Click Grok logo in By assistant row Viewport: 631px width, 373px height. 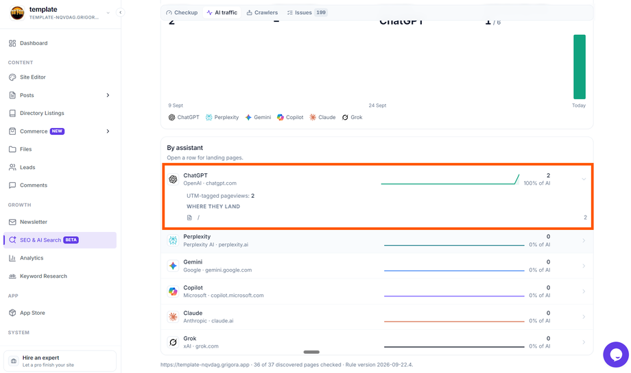coord(173,342)
